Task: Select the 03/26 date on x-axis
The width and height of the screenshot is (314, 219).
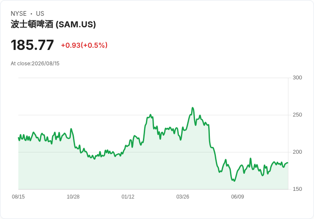Action: coord(183,196)
